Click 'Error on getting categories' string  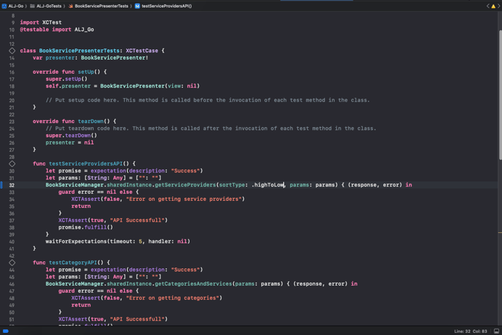coord(172,297)
